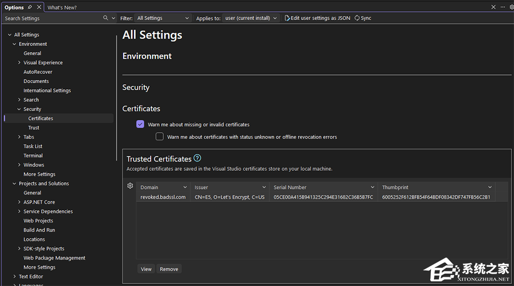Expand the Windows tree node
The height and width of the screenshot is (286, 514).
pyautogui.click(x=19, y=165)
